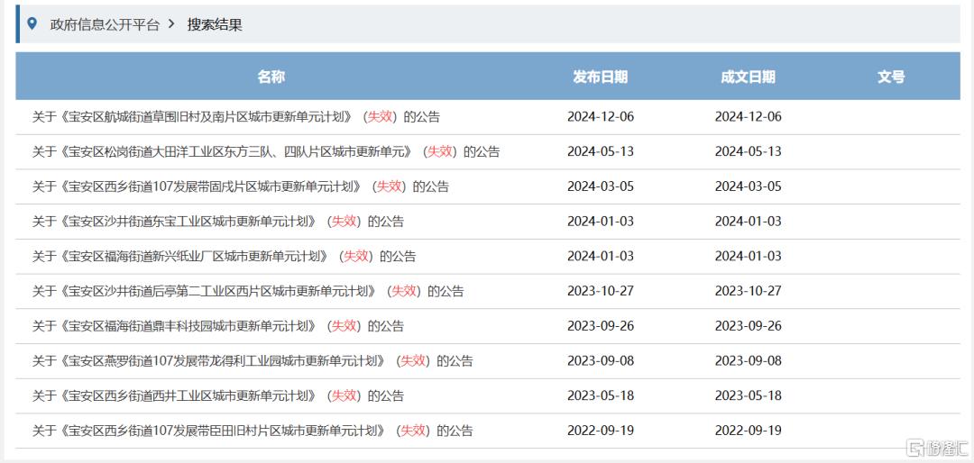Click red 失效 tag in 松岗街道 row
The width and height of the screenshot is (974, 463).
(x=440, y=151)
